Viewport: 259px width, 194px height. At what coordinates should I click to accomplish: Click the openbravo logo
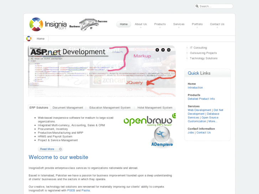point(150,120)
